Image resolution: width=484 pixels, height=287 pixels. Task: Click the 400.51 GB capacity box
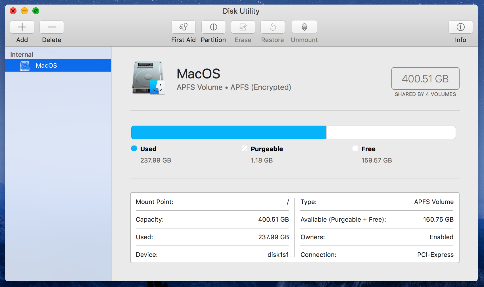pyautogui.click(x=425, y=78)
